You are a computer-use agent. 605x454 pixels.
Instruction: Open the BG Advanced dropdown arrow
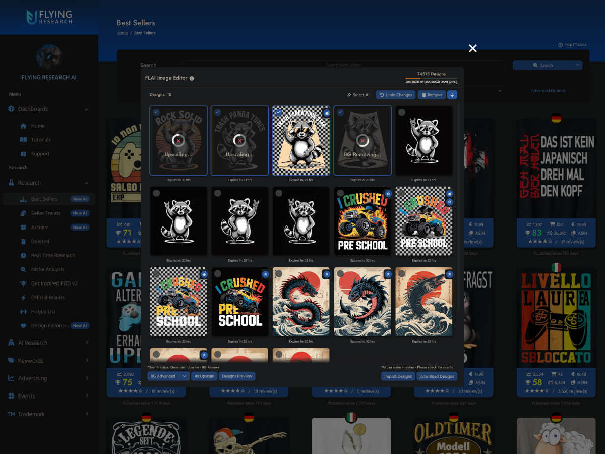pos(185,376)
